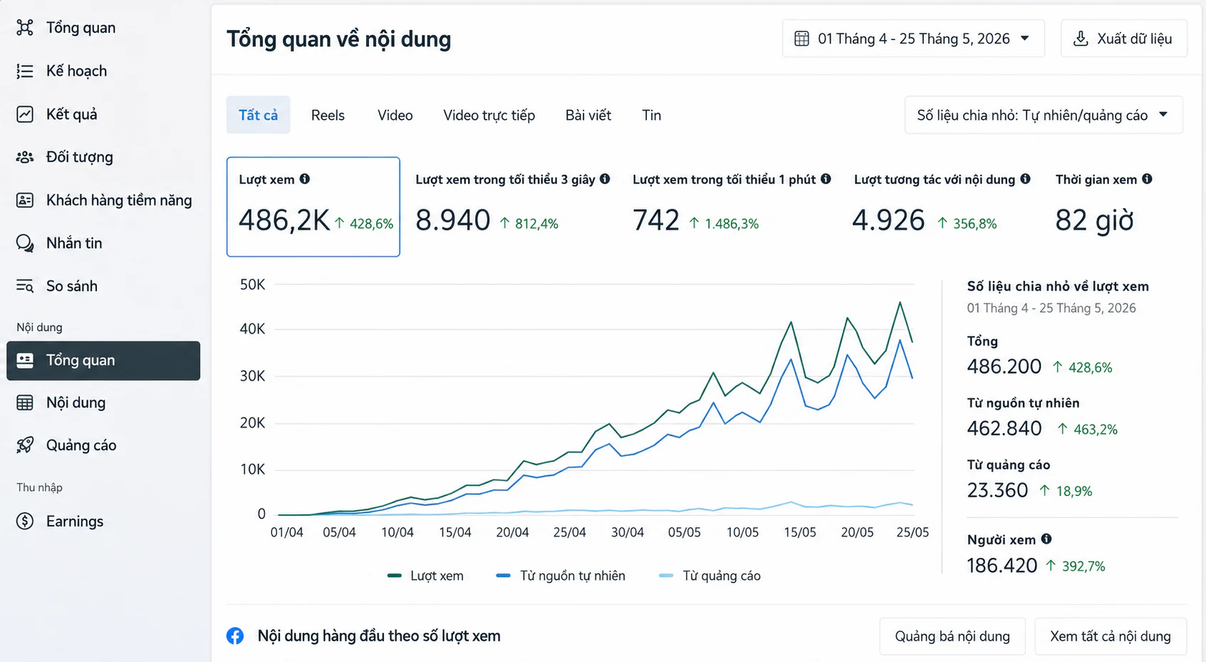Click the Kết quả chart icon
The height and width of the screenshot is (662, 1206).
click(x=25, y=114)
